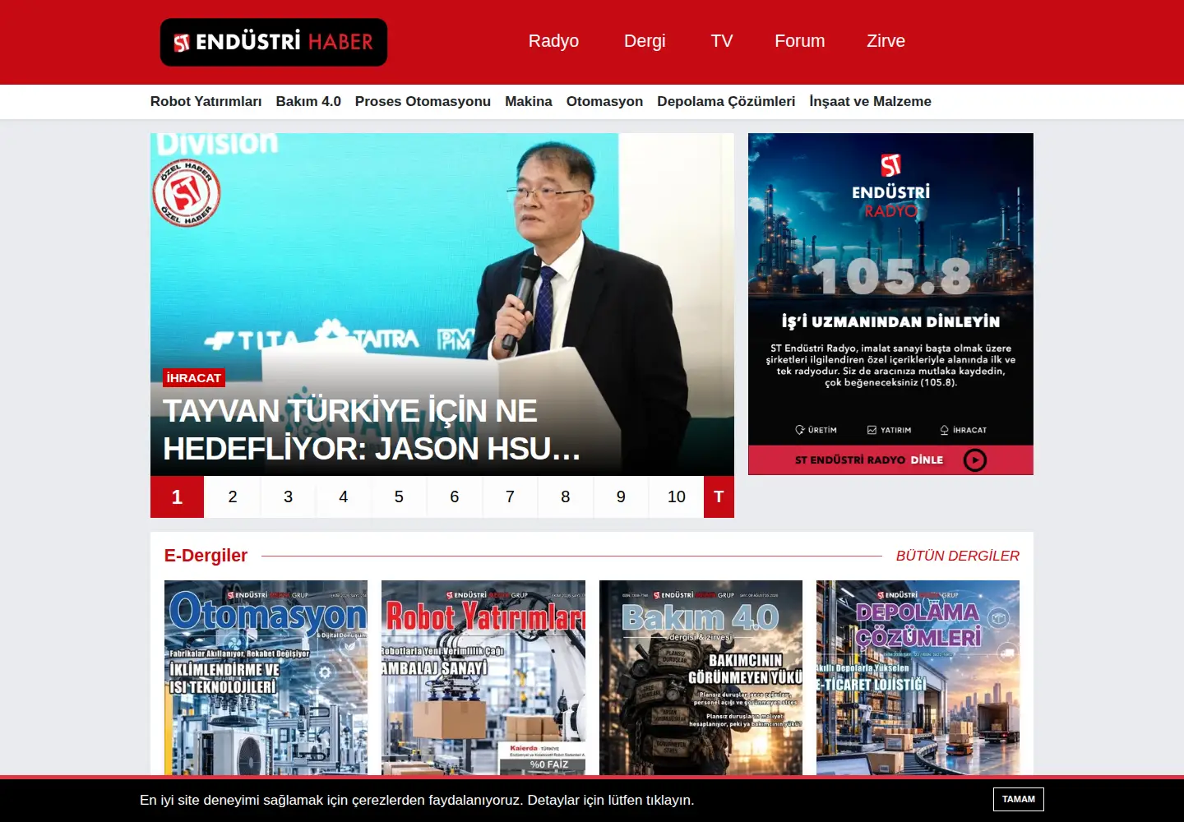This screenshot has width=1184, height=822.
Task: Click the ST Endüstri Haber logo
Action: 273,42
